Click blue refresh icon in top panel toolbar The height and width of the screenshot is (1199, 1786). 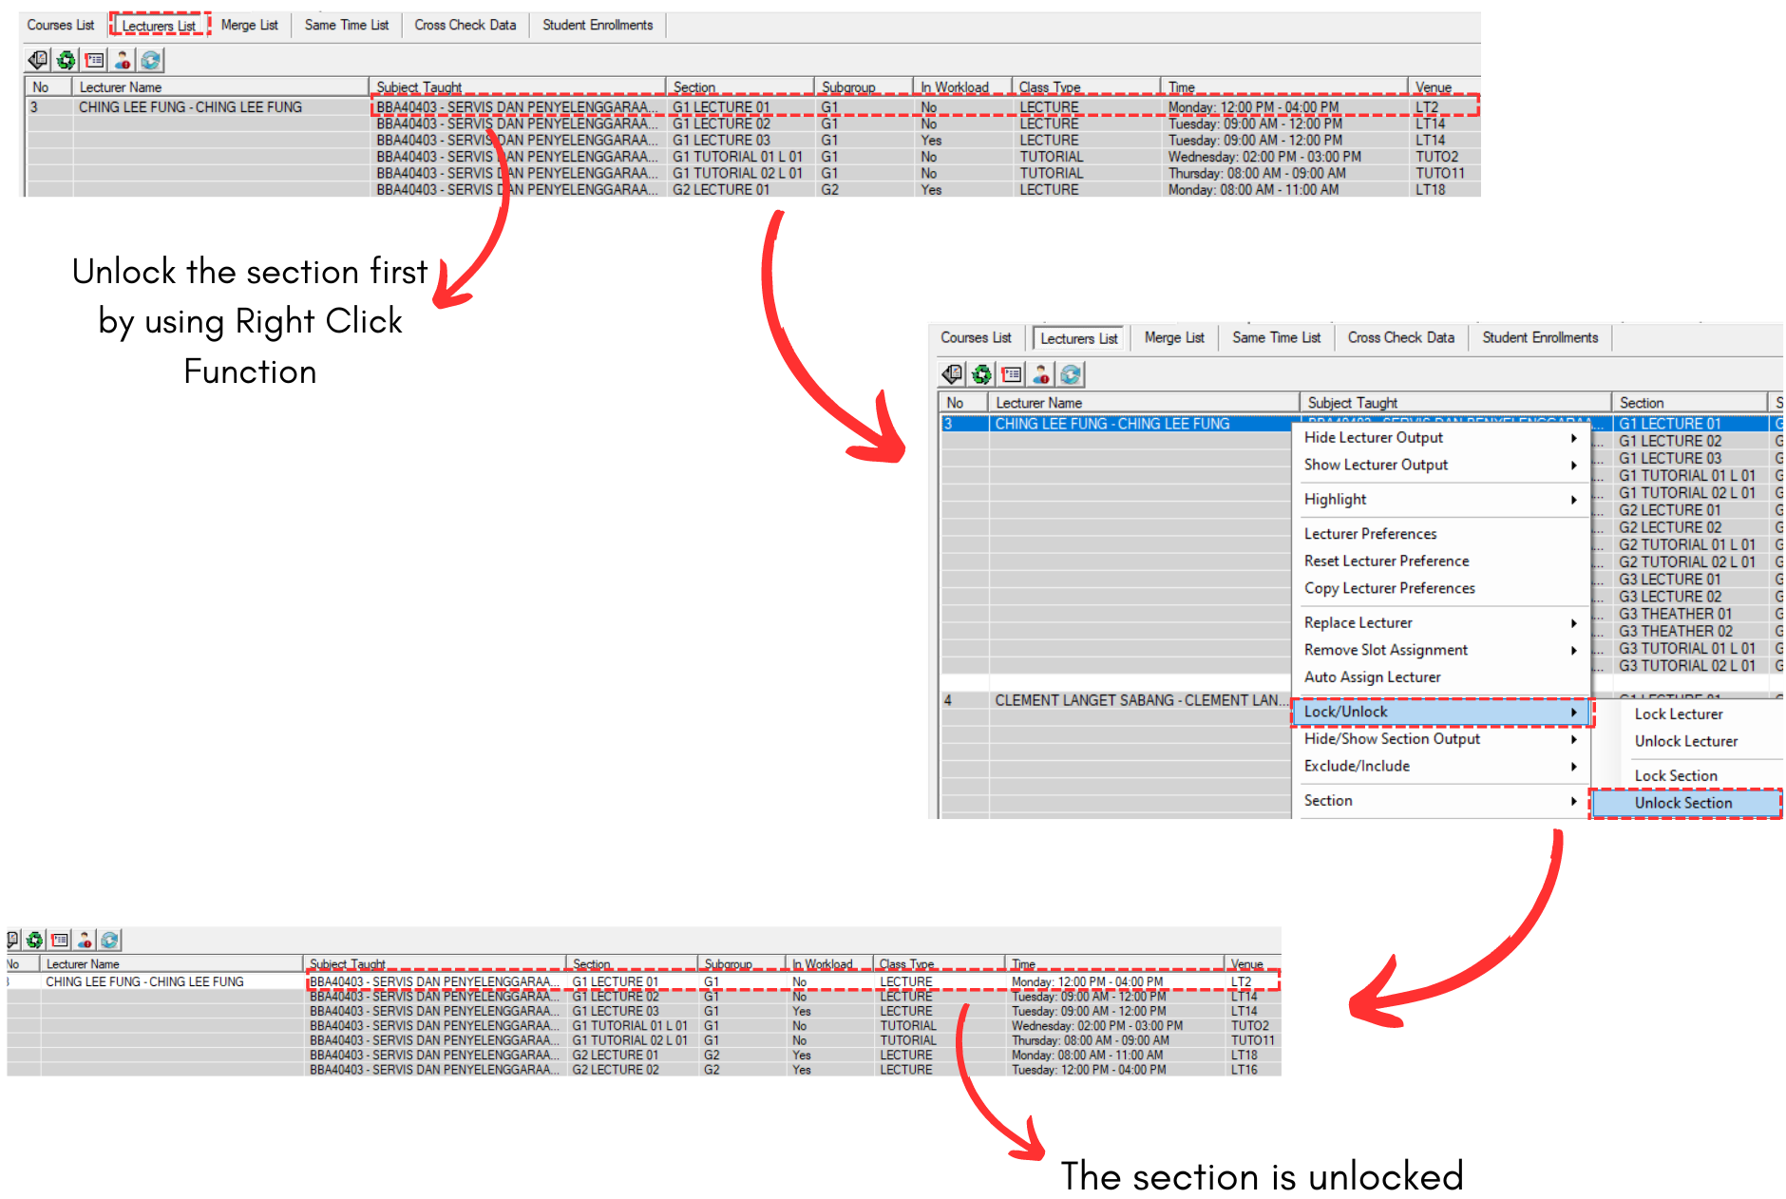pyautogui.click(x=151, y=61)
